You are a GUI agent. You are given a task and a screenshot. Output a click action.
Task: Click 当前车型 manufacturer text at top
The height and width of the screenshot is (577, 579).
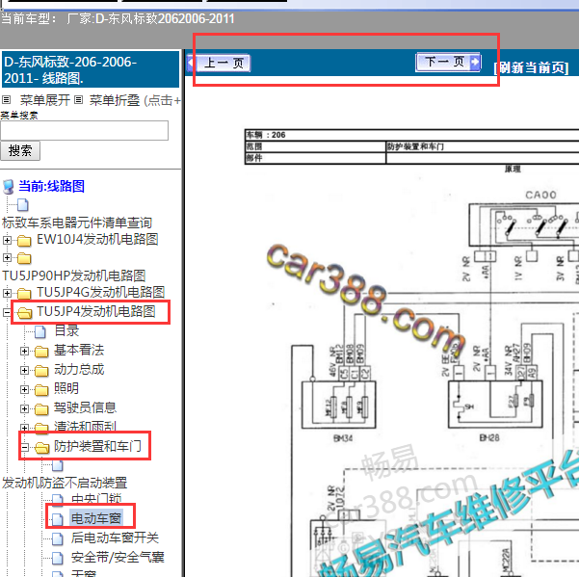coord(118,18)
